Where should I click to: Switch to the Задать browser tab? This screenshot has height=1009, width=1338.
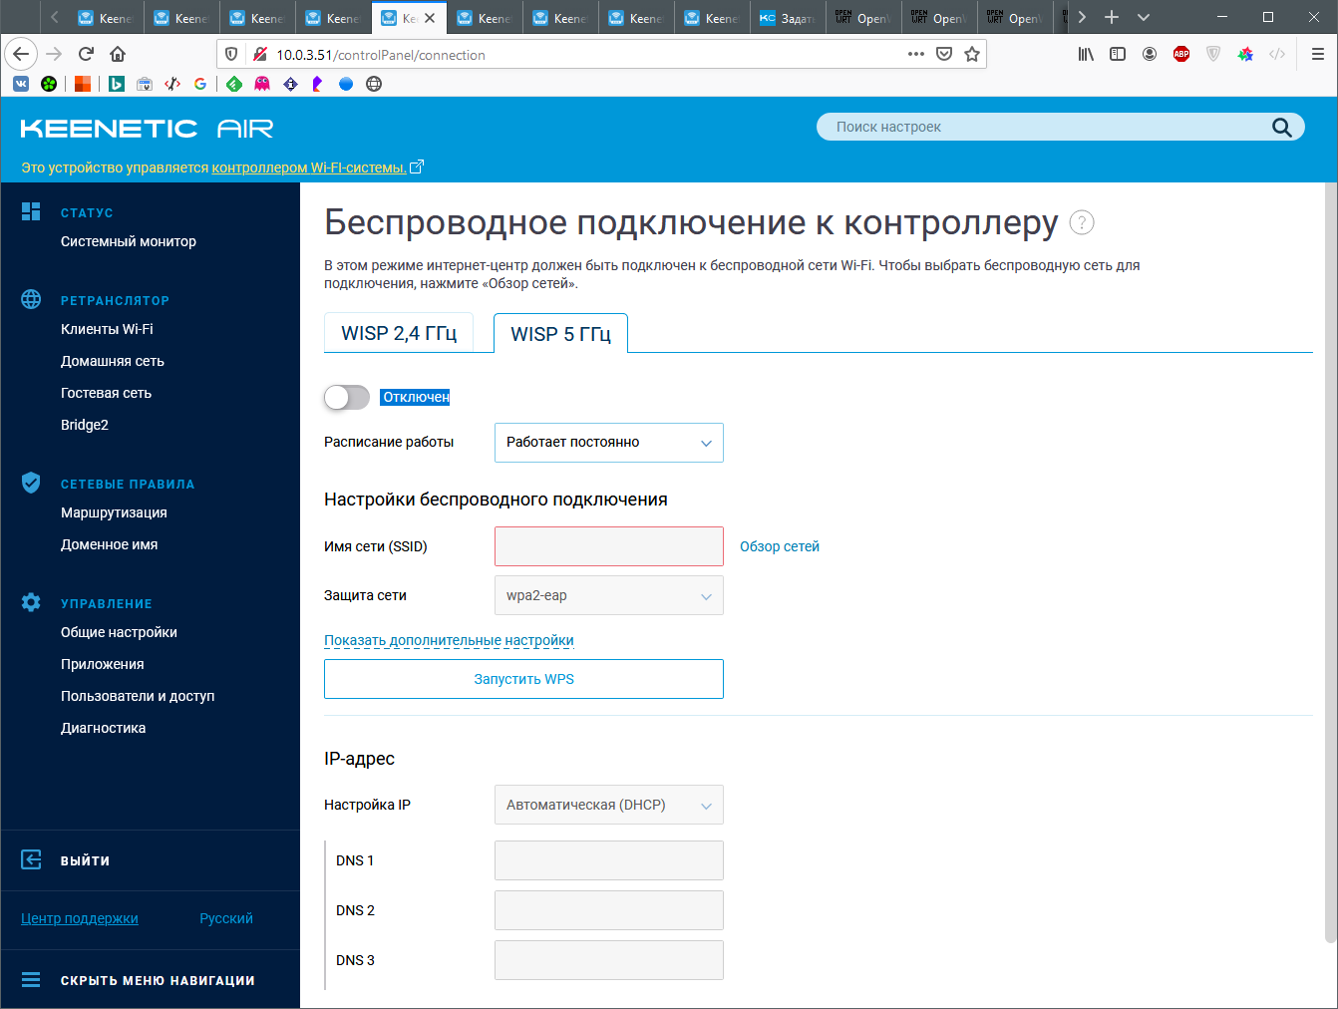click(x=788, y=18)
